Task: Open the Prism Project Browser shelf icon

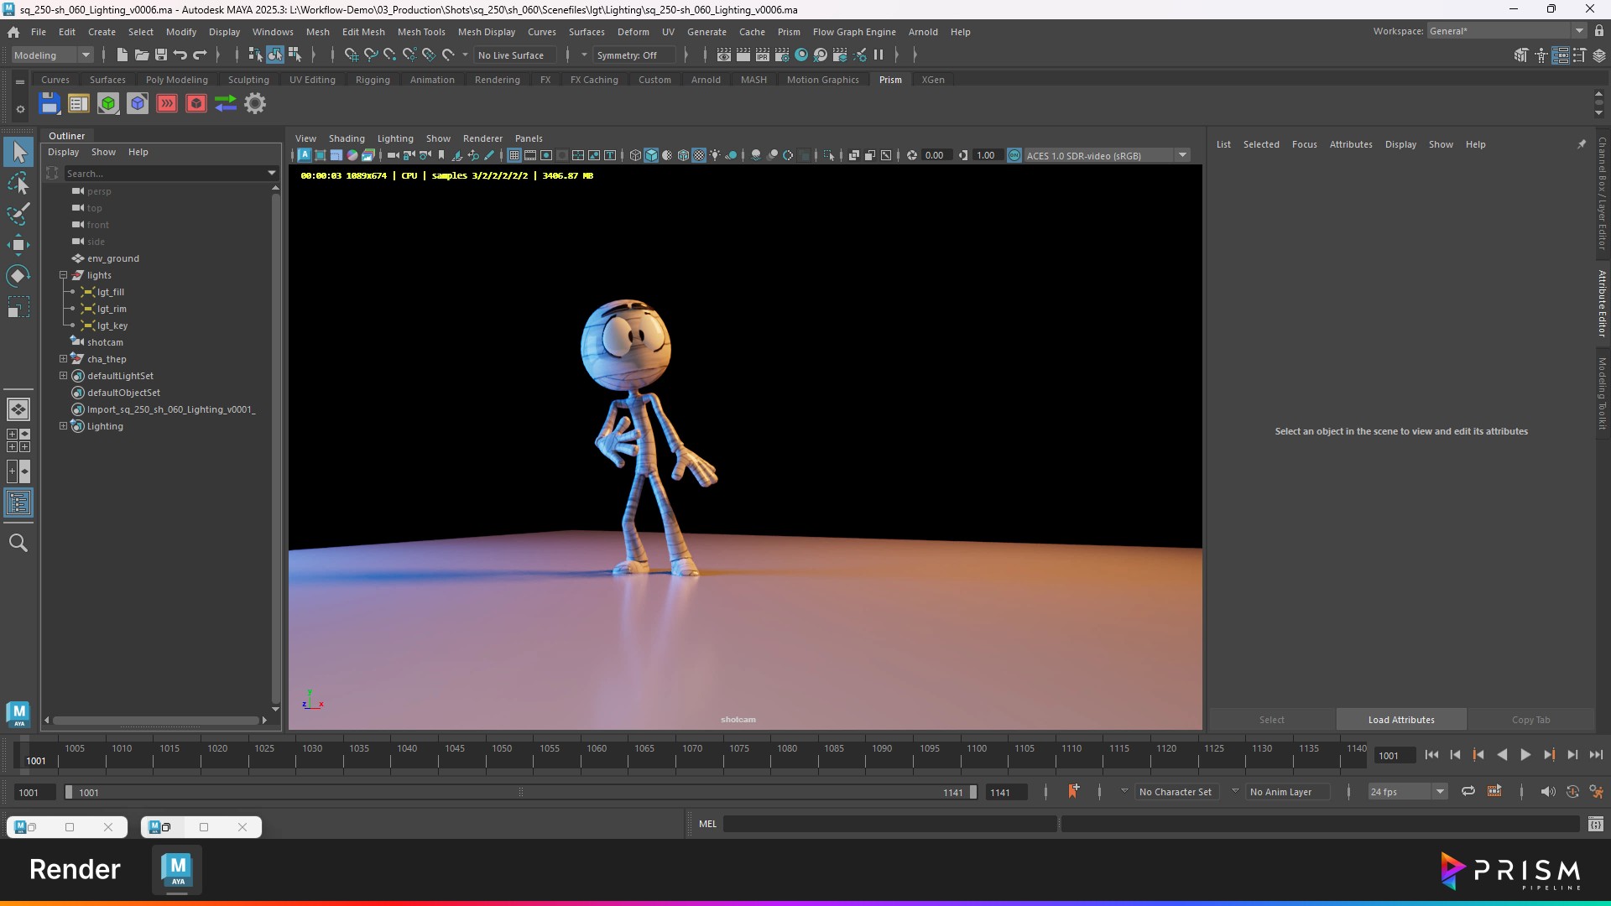Action: tap(79, 104)
